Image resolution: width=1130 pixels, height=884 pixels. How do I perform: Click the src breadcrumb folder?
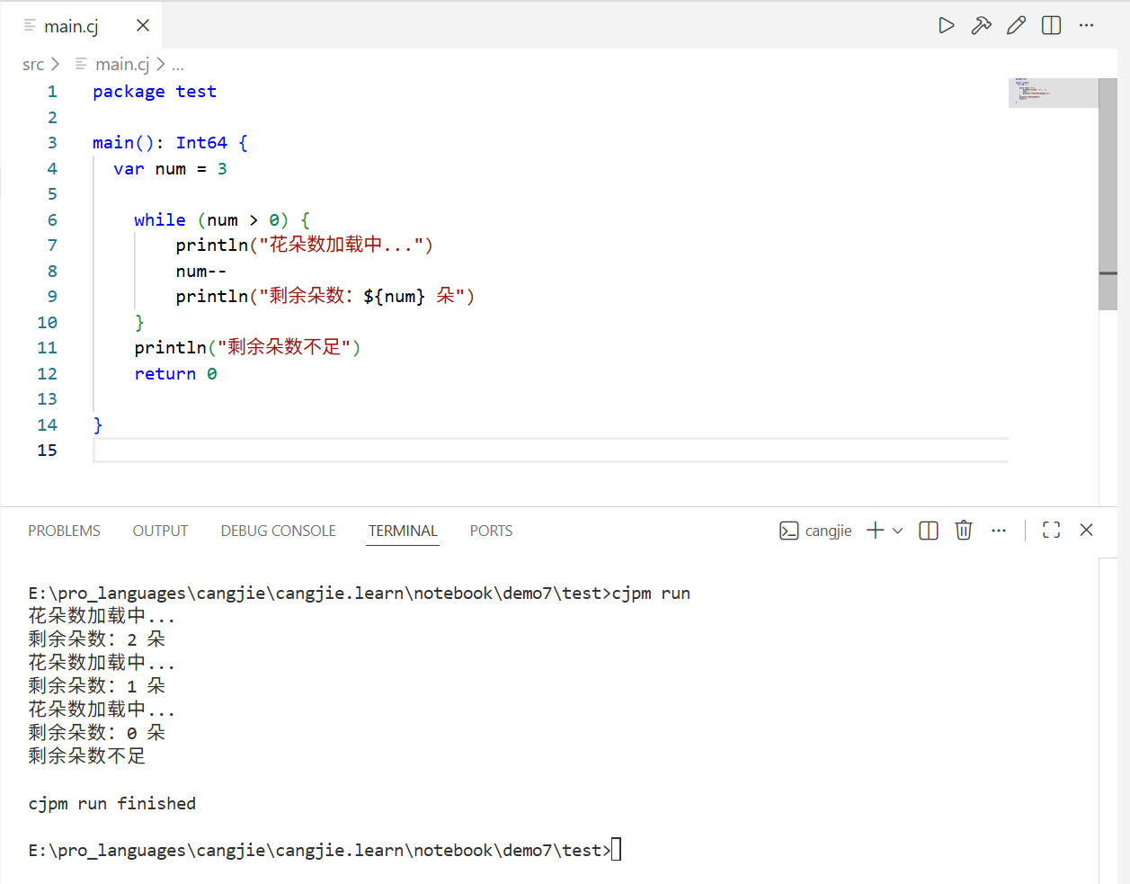[33, 65]
